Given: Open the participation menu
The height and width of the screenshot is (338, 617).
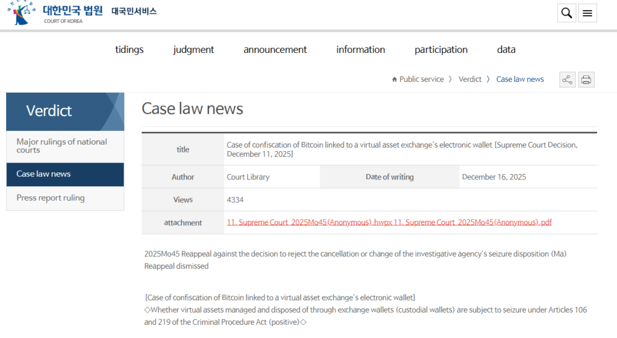Looking at the screenshot, I should pyautogui.click(x=440, y=49).
